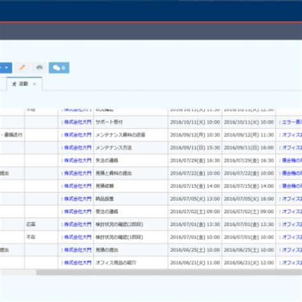Click the running-person icon on 活動 tab
The width and height of the screenshot is (302, 302).
[14, 84]
